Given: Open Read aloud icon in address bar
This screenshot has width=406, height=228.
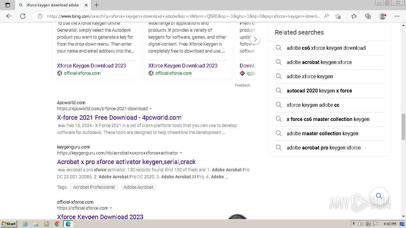Looking at the screenshot, I should click(326, 16).
